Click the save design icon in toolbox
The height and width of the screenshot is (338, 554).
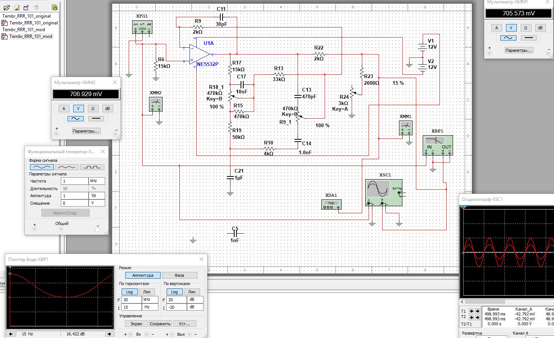[x=17, y=7]
